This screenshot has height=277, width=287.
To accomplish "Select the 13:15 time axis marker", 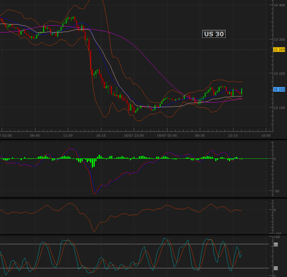I will coord(233,135).
